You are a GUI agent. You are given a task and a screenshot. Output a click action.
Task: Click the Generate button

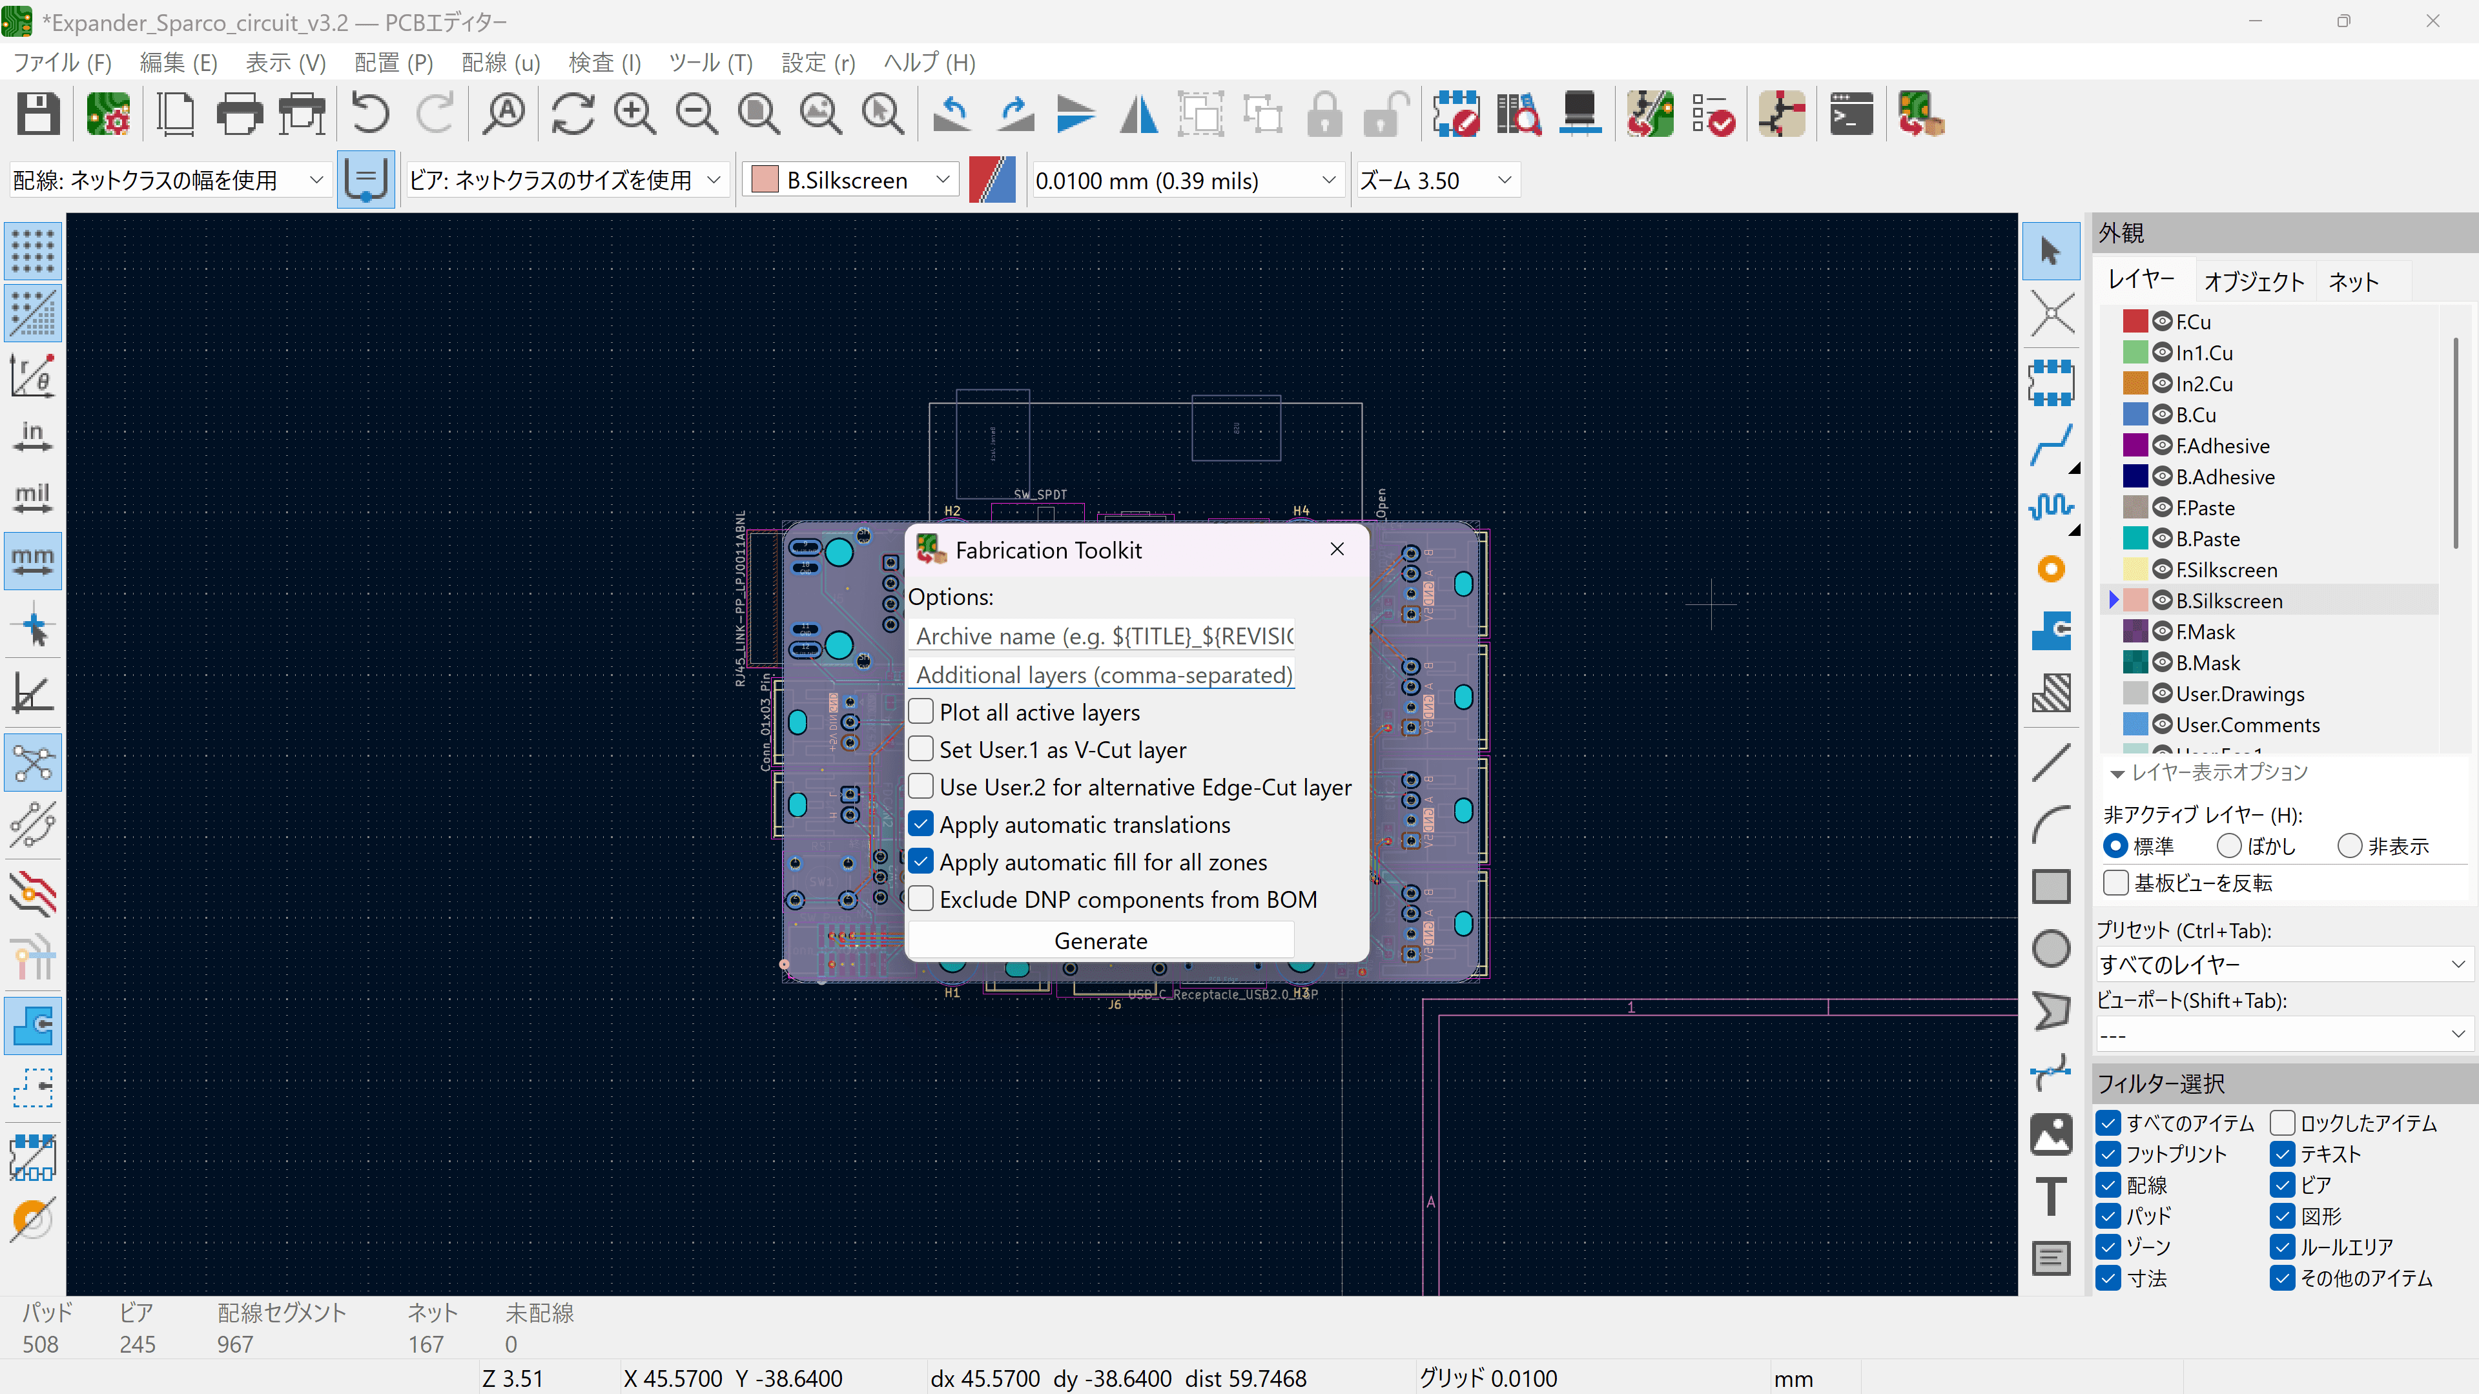(x=1101, y=940)
